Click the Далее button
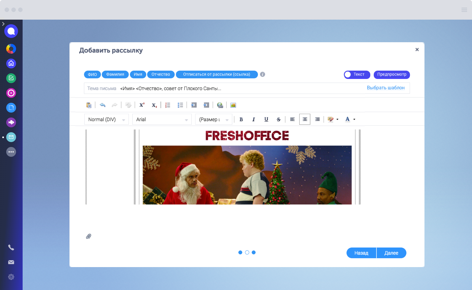Screen dimensions: 472x290 coord(391,253)
